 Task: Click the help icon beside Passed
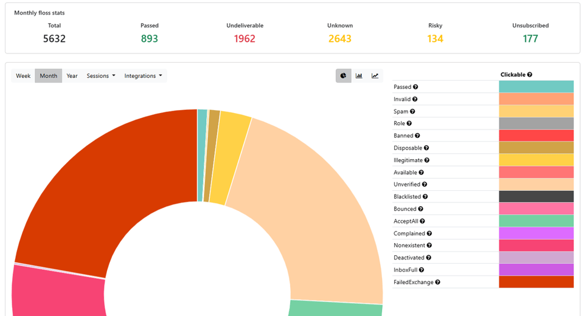coord(415,87)
